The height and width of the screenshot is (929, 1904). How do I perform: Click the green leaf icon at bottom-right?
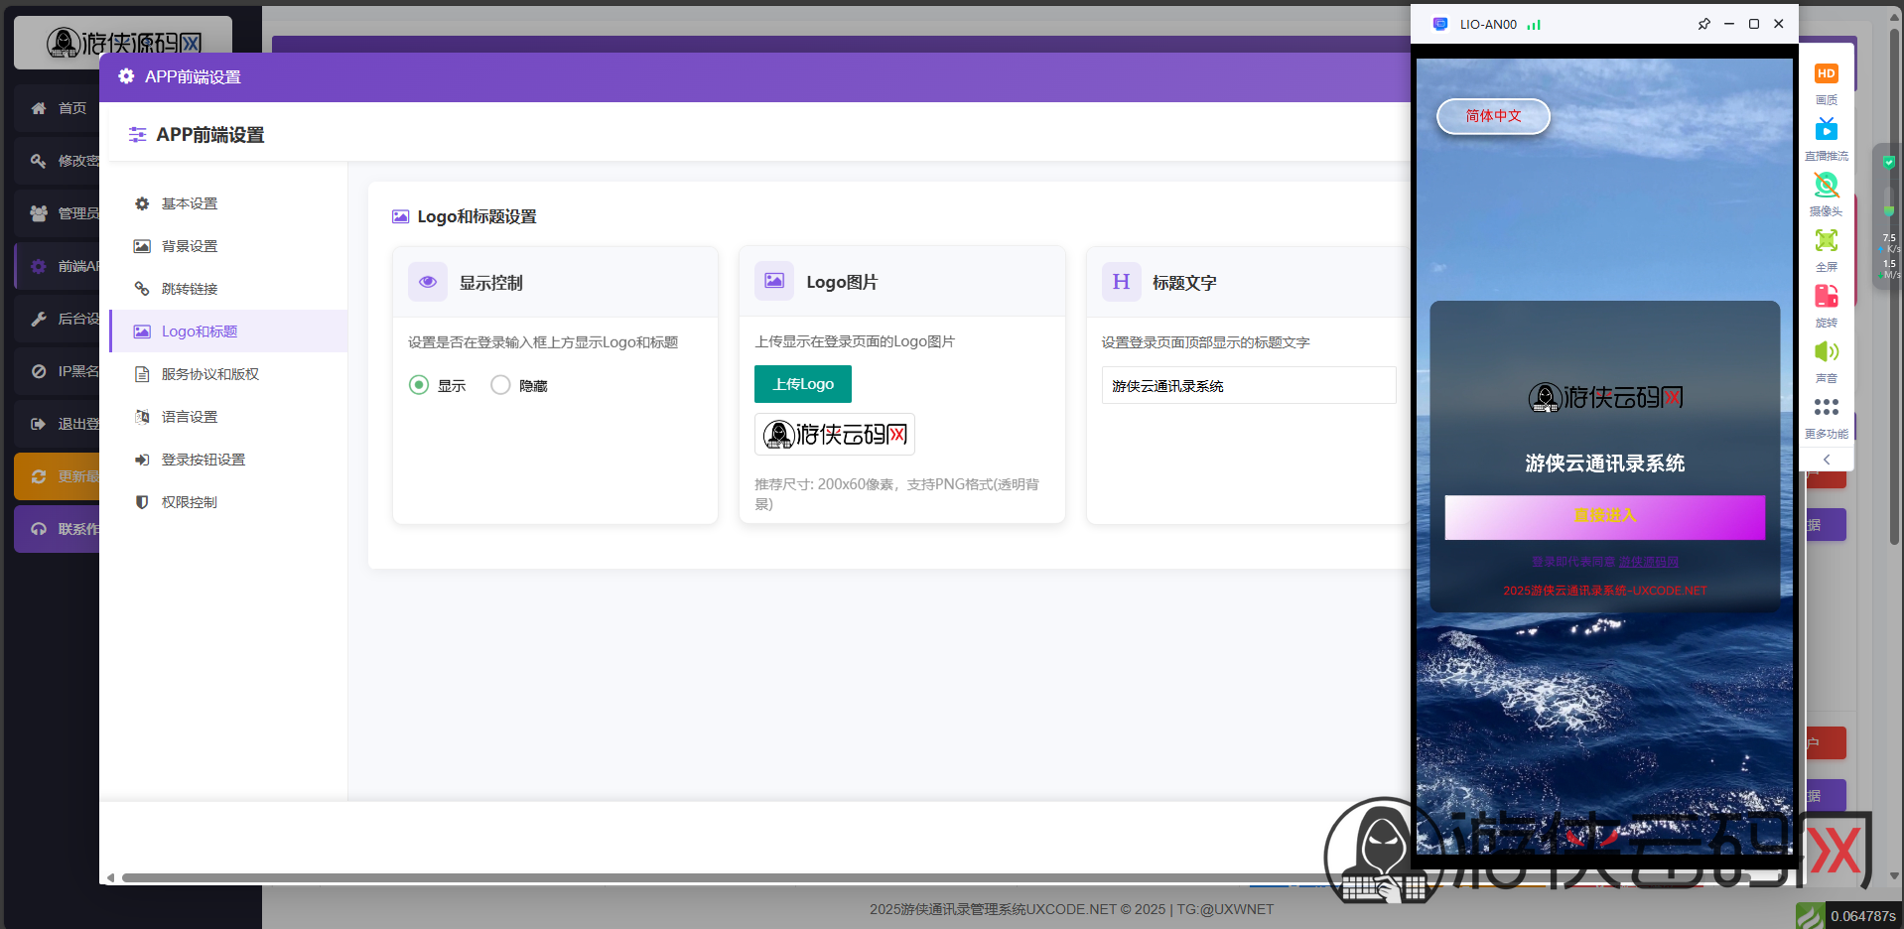[x=1810, y=915]
